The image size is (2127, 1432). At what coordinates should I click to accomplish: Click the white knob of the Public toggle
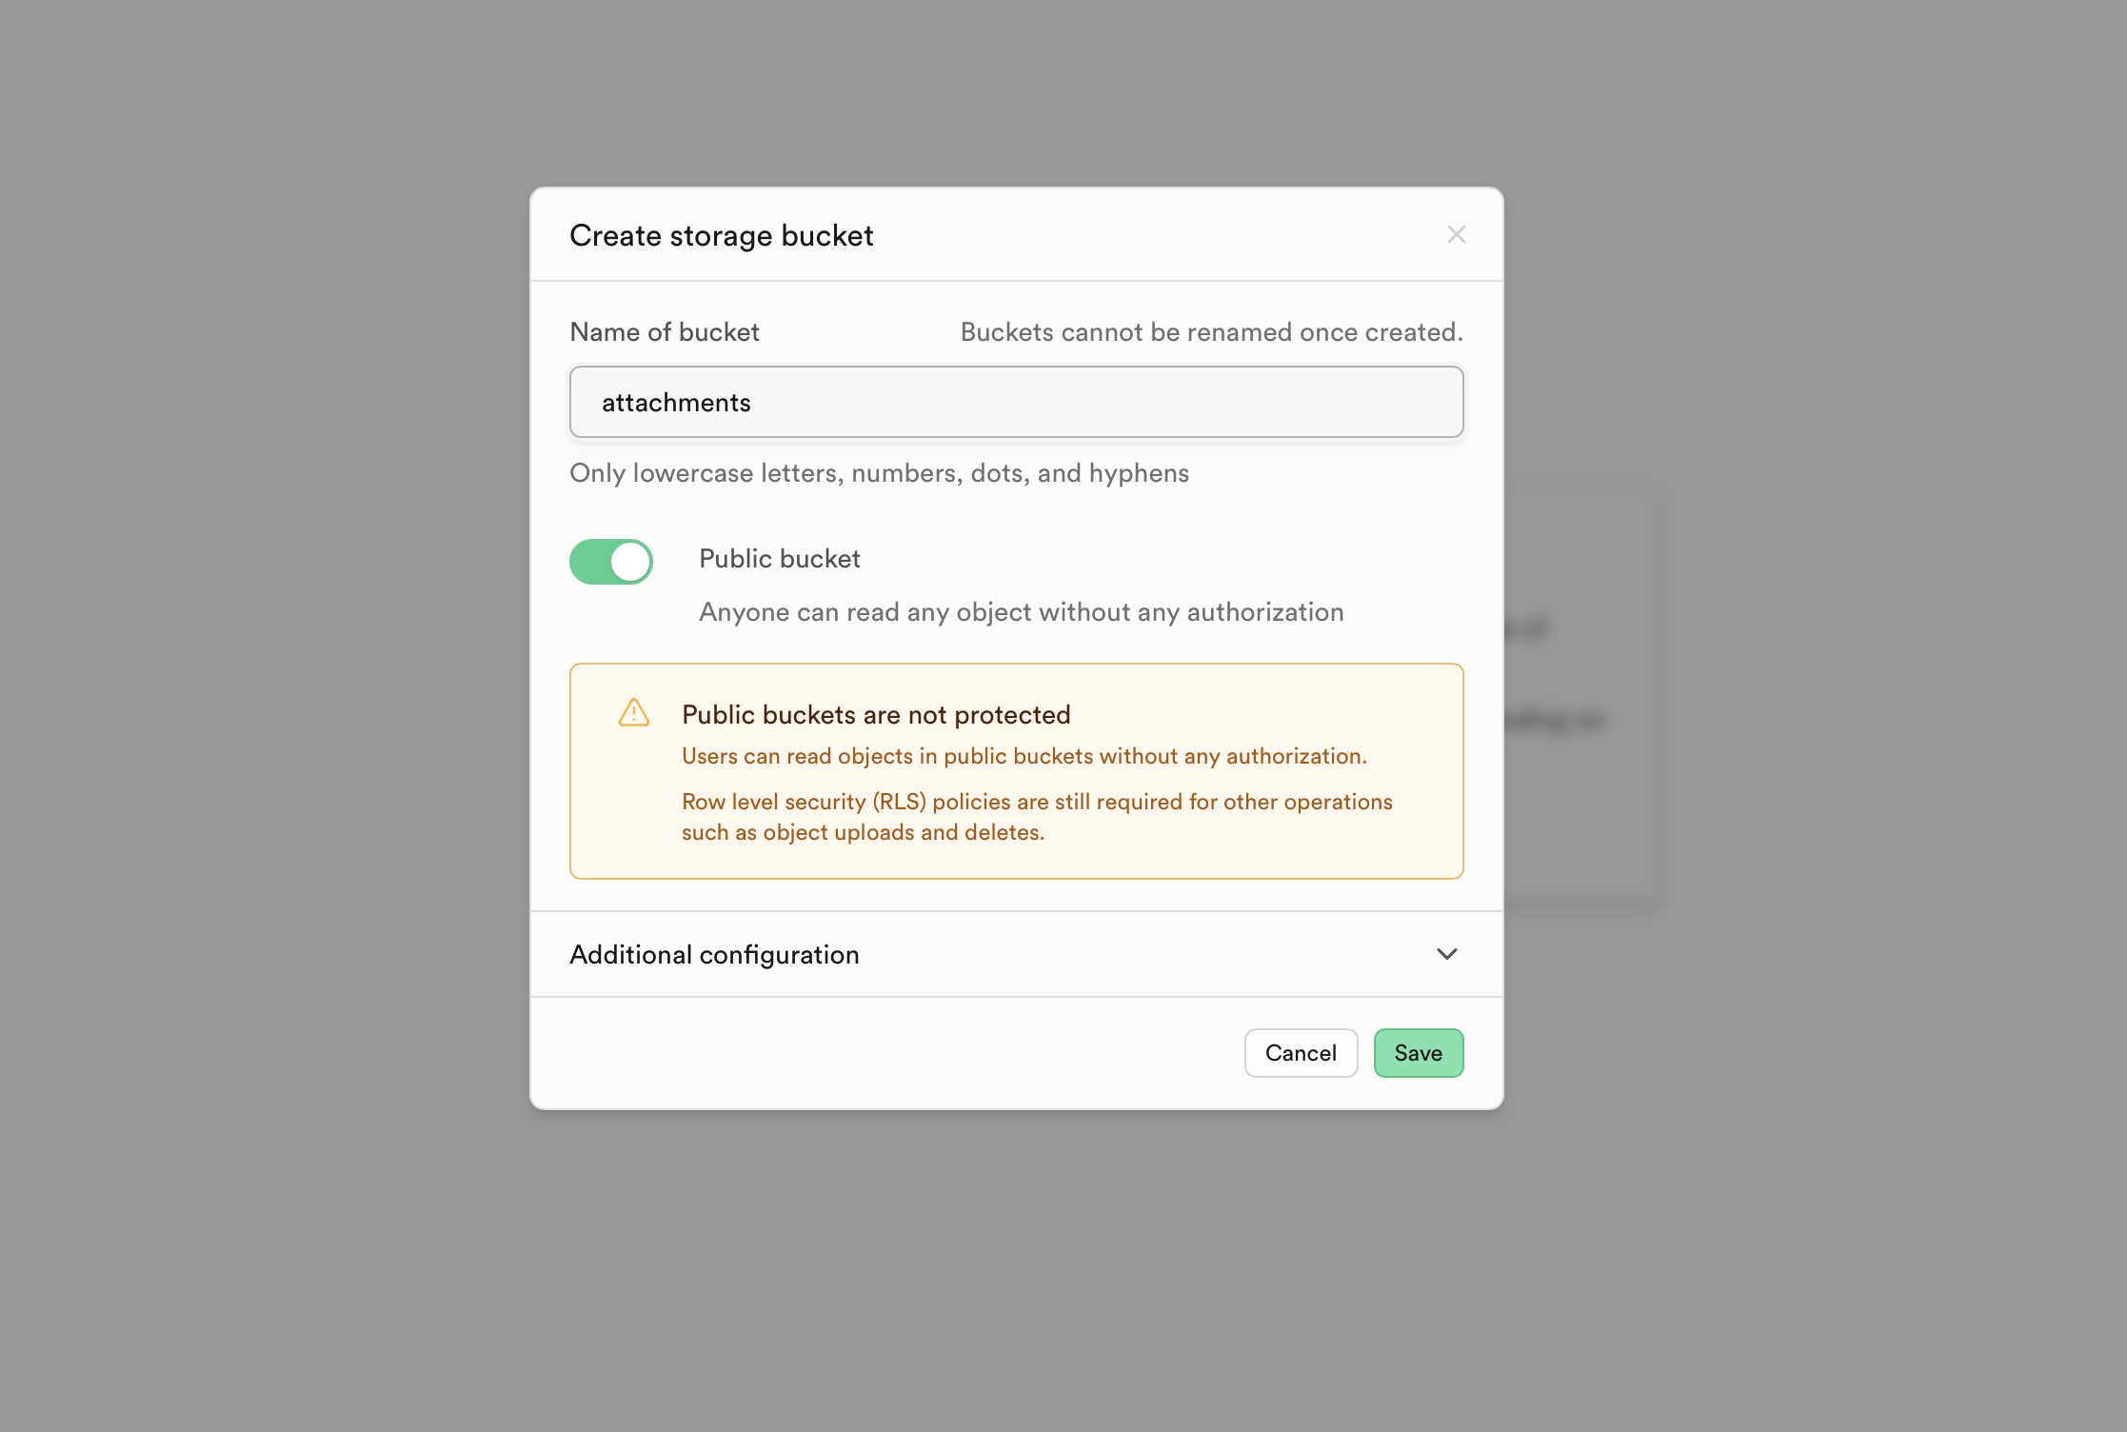pyautogui.click(x=630, y=562)
